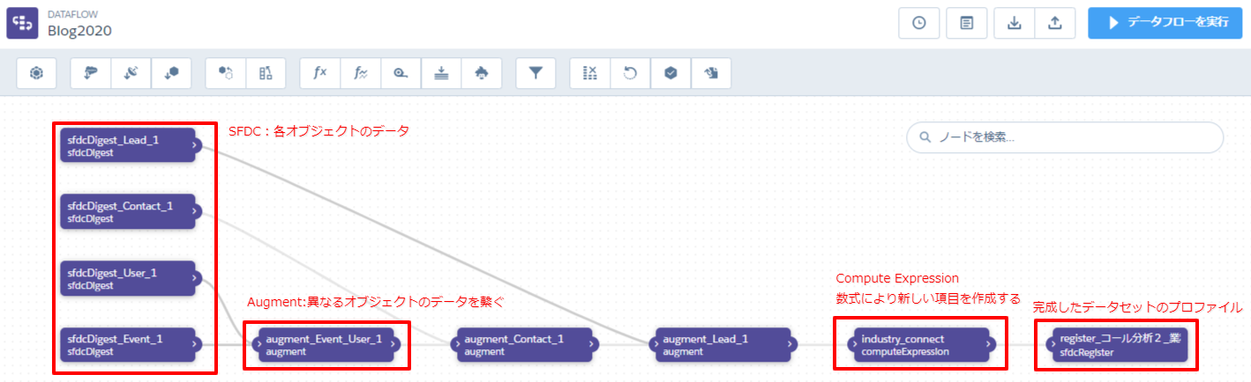Select the computeExpression fx tool

pyautogui.click(x=320, y=74)
